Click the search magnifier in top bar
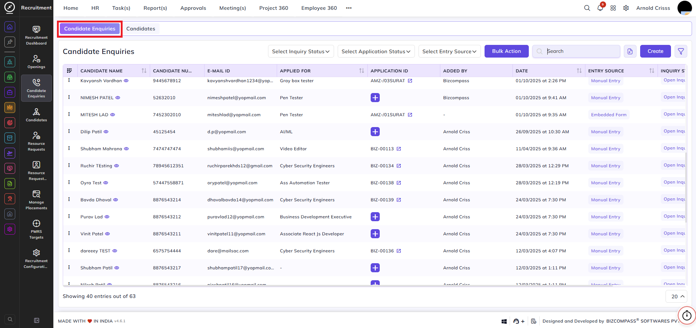 587,8
